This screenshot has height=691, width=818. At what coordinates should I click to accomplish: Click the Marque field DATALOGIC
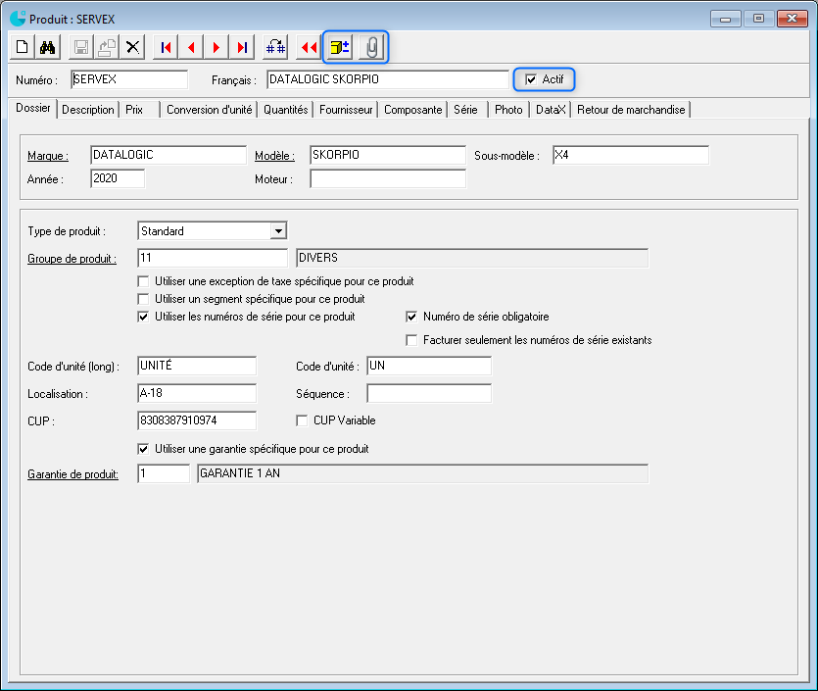pyautogui.click(x=168, y=155)
